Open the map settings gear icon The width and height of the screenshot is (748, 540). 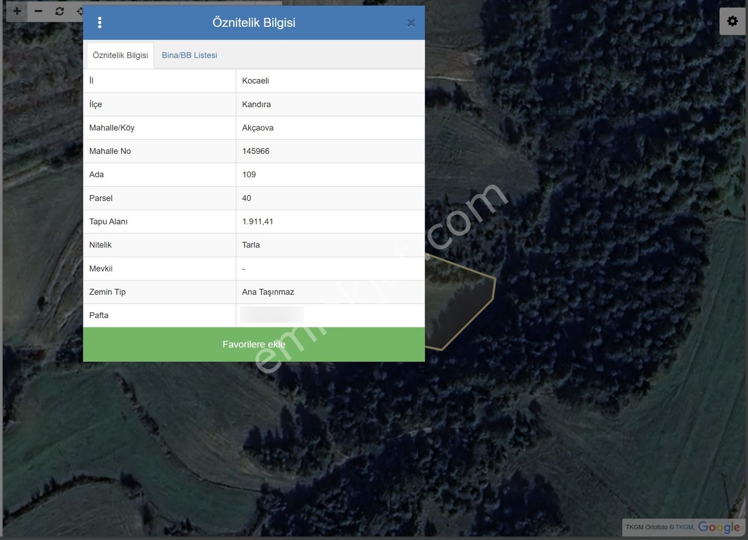tap(732, 21)
